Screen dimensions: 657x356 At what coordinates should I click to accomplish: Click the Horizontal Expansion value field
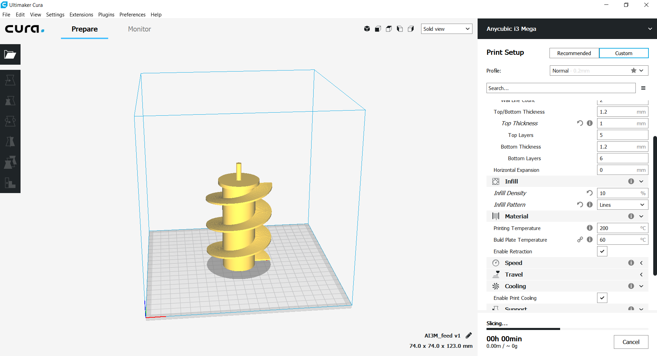click(x=622, y=170)
